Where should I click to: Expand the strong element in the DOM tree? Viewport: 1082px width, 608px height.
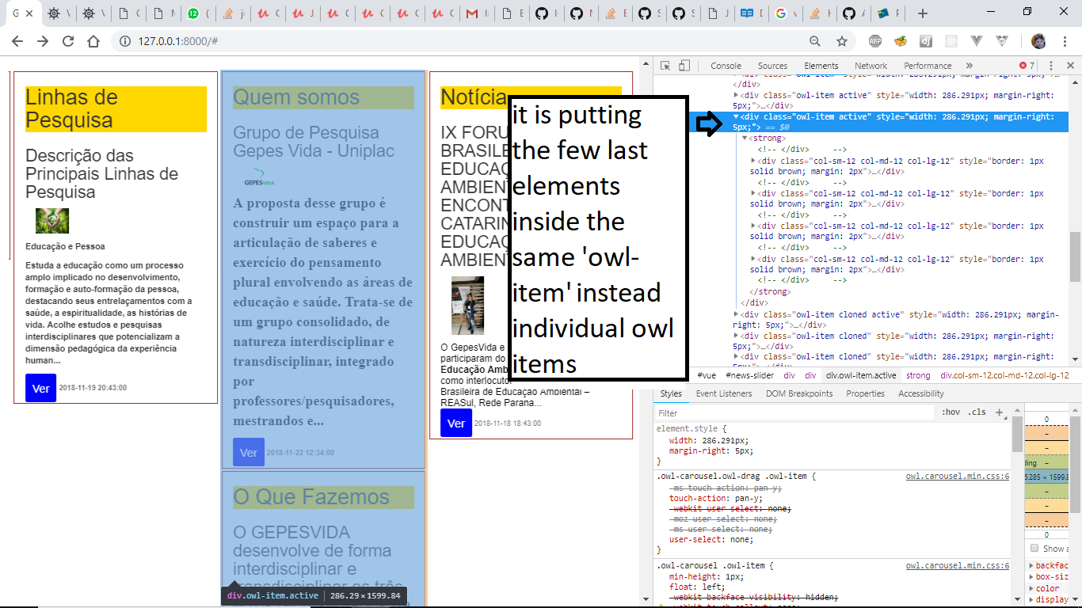(745, 138)
